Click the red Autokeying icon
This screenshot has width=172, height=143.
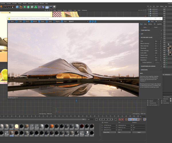click(x=122, y=119)
